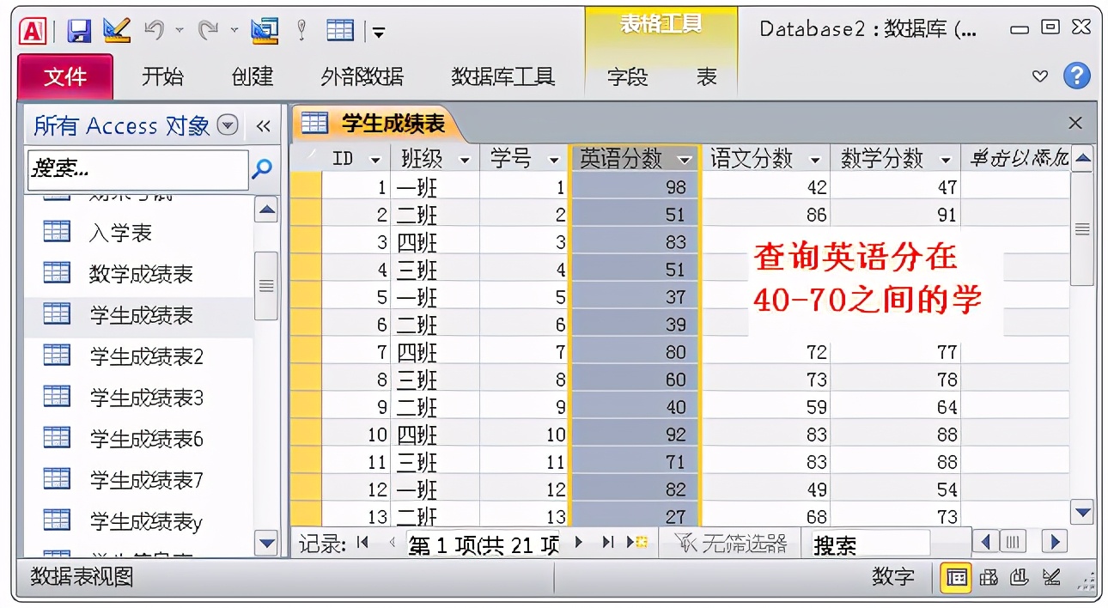This screenshot has width=1108, height=608.
Task: Select PivotChart view in the status bar
Action: (x=1019, y=578)
